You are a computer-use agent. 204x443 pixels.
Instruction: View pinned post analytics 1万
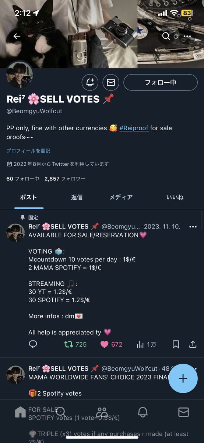(x=146, y=344)
